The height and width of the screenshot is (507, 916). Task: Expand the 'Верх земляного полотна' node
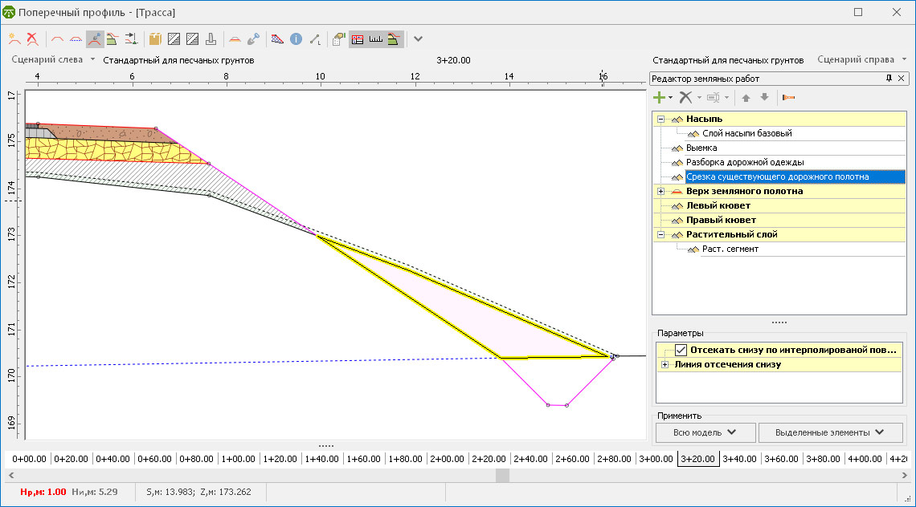pyautogui.click(x=660, y=192)
